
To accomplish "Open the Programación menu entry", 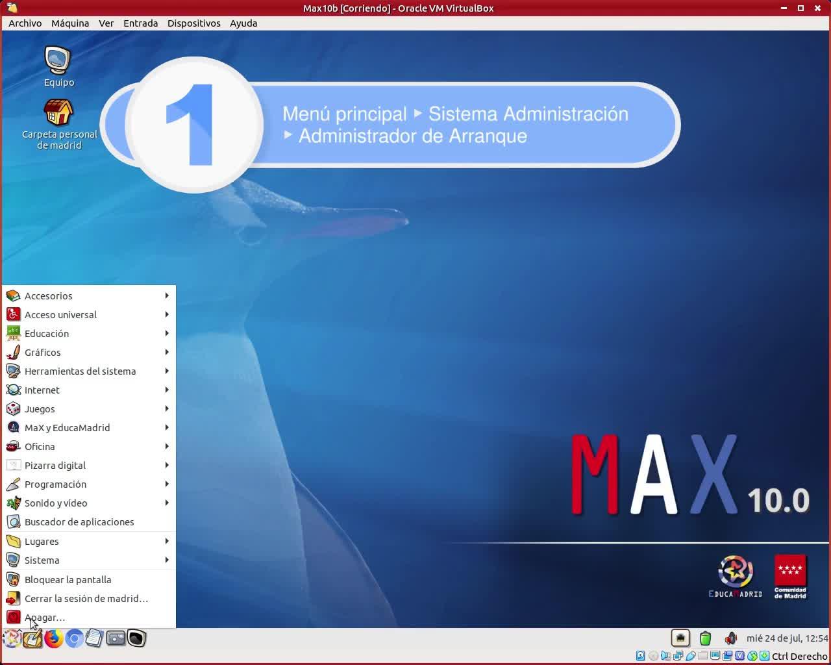I will 89,484.
